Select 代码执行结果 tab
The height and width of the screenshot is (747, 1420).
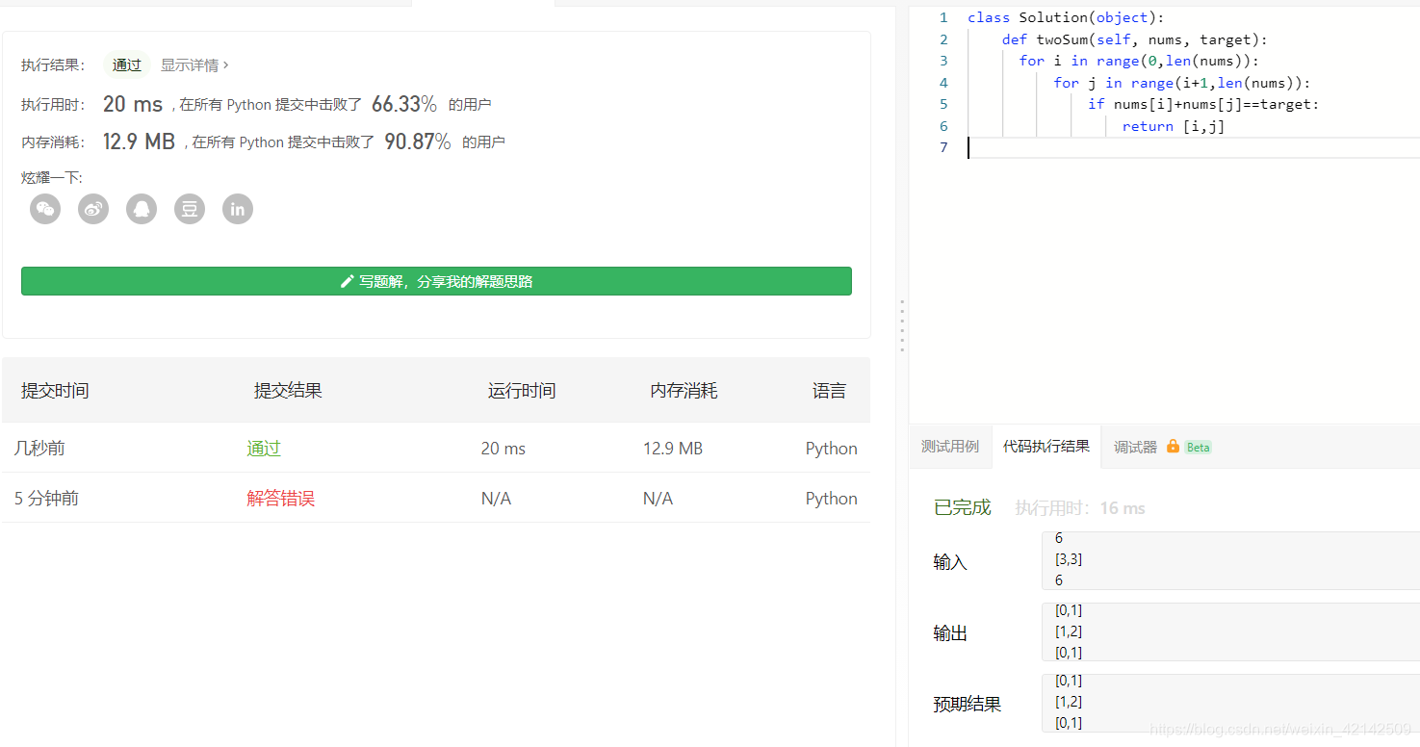1046,447
